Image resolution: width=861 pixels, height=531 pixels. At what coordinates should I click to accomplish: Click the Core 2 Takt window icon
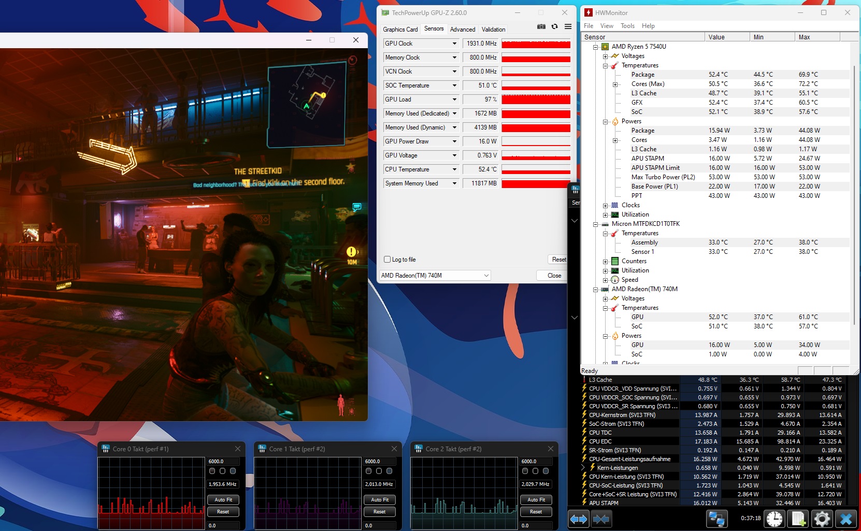click(x=419, y=449)
